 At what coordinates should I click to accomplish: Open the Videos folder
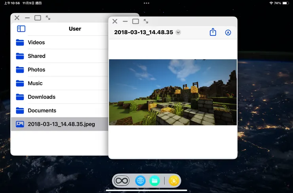click(x=60, y=42)
